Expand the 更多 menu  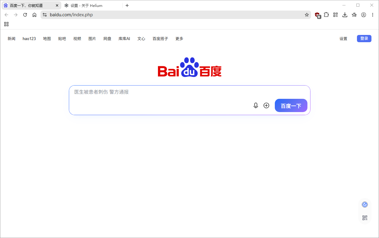179,39
